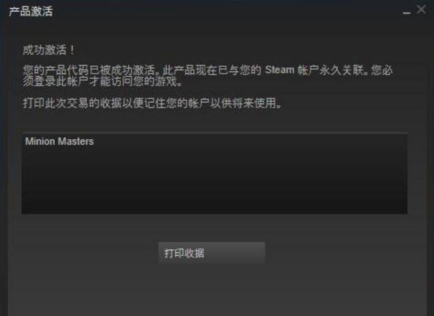The height and width of the screenshot is (316, 434).
Task: Click blank title bar area beside 产品激活
Action: pyautogui.click(x=222, y=11)
